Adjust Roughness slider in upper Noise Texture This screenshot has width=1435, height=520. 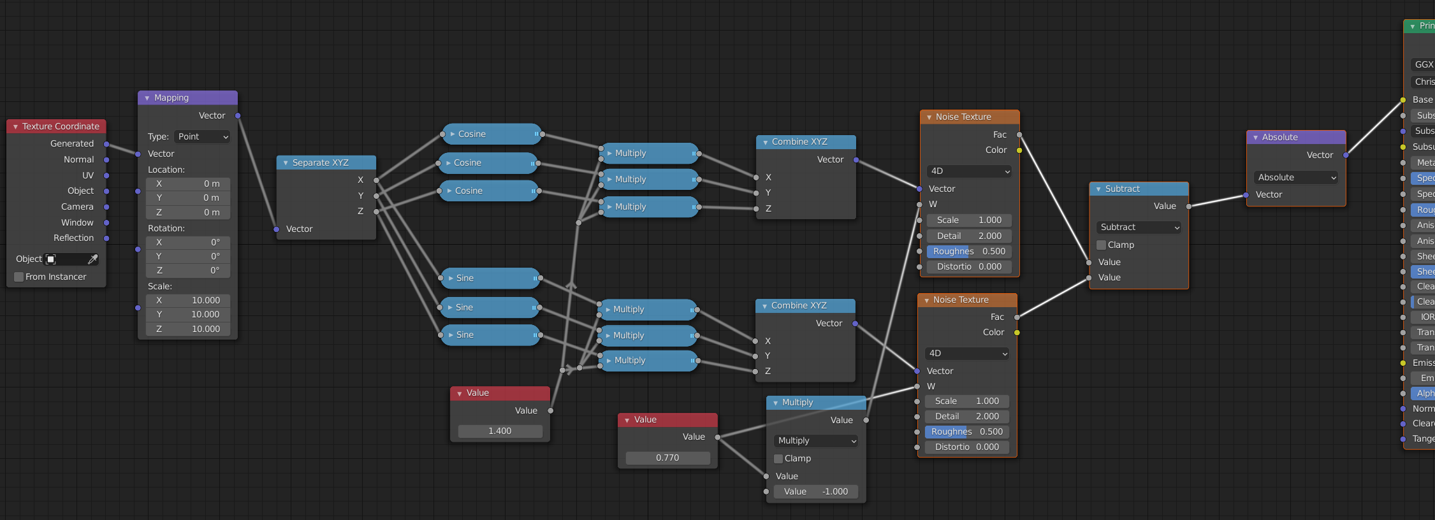(x=969, y=251)
